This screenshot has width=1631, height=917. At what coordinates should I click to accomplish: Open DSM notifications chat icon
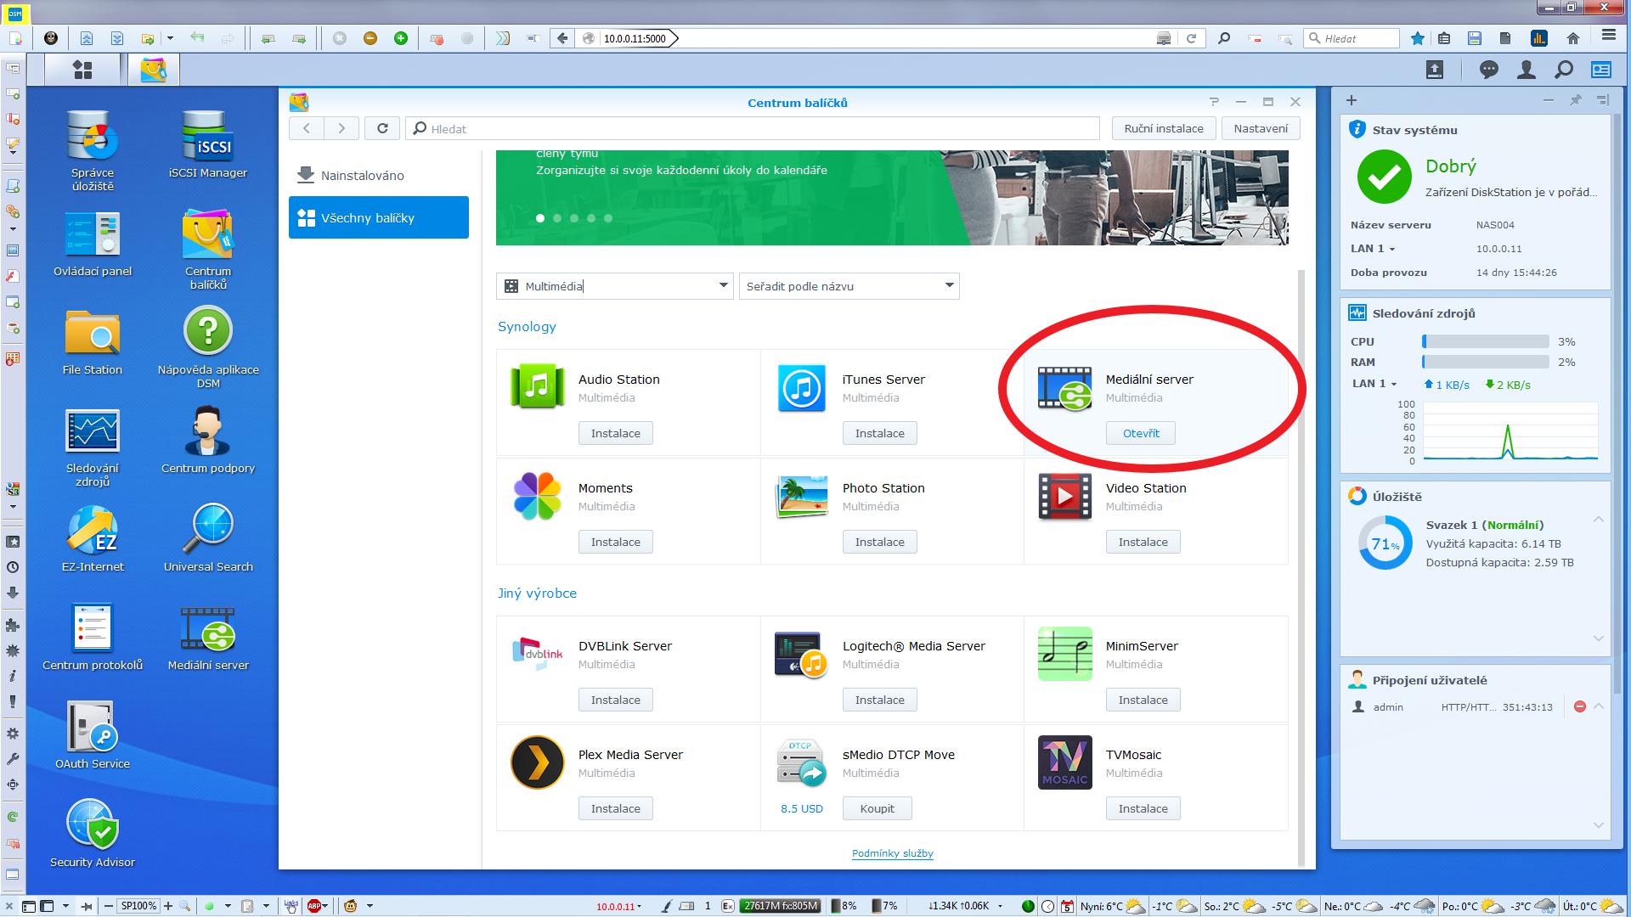point(1488,70)
